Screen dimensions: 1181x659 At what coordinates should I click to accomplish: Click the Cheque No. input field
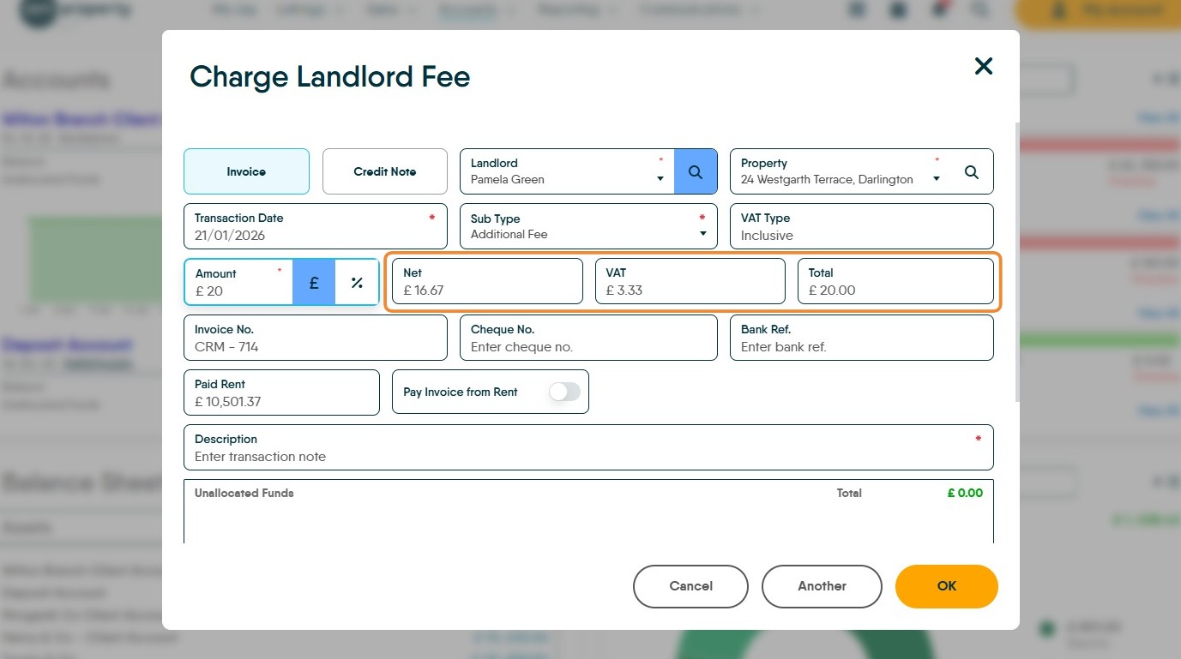(588, 338)
